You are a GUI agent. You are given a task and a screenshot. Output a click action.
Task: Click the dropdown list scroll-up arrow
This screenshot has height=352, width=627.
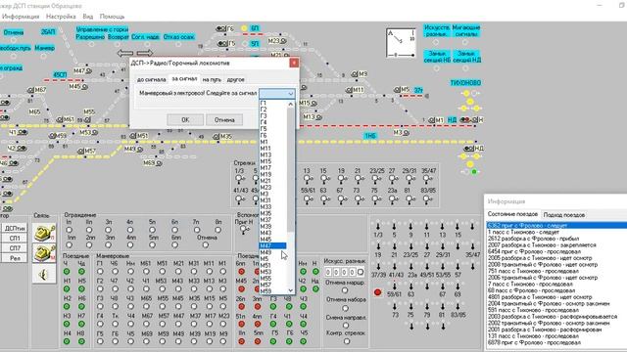pos(291,105)
